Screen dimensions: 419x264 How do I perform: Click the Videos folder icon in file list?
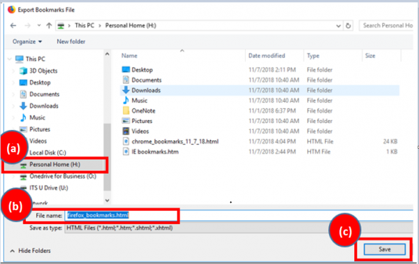pos(126,131)
